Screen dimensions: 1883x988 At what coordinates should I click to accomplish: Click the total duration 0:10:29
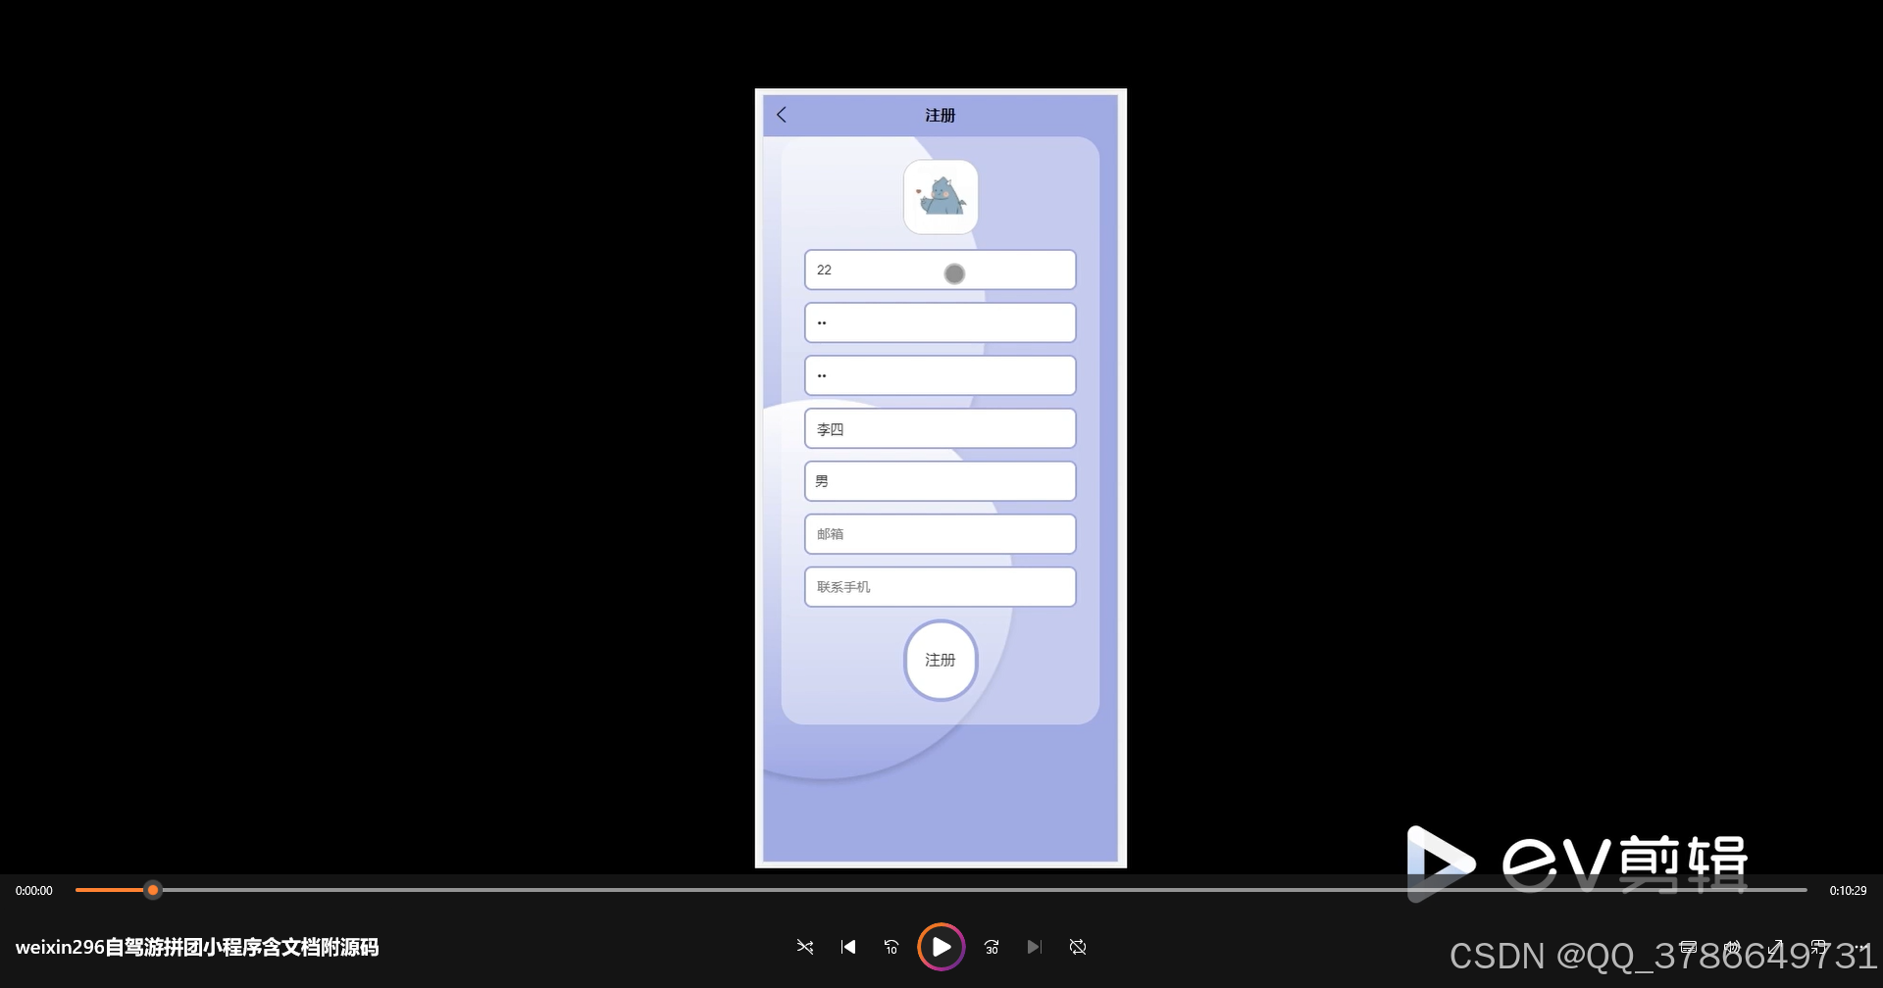coord(1848,891)
